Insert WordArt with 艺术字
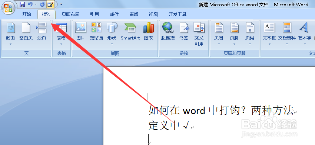Image resolution: width=315 pixels, height=145 pixels. [x=305, y=31]
